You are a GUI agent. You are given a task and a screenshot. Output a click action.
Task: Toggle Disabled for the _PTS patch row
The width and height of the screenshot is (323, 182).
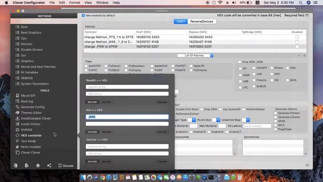tap(297, 37)
